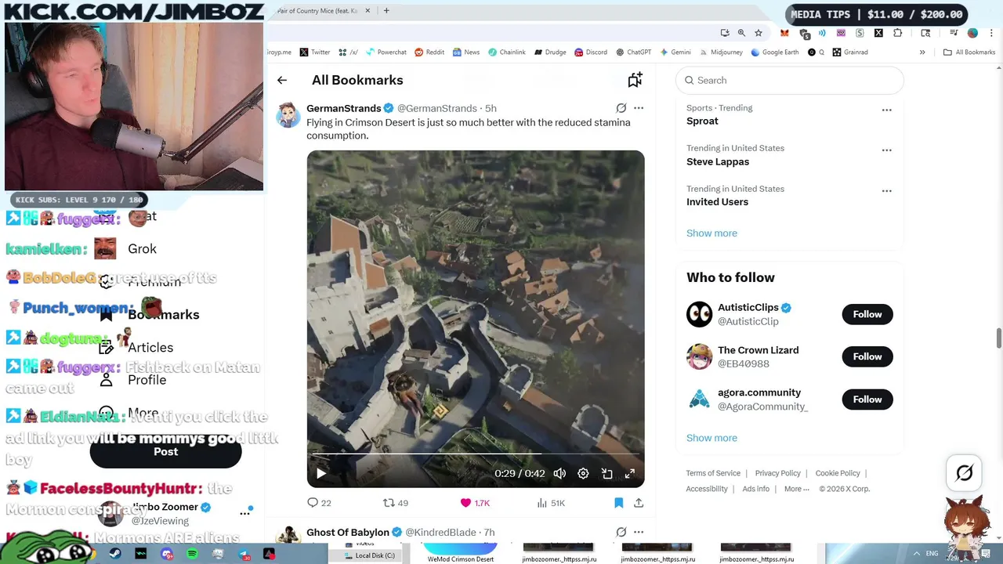The image size is (1003, 564).
Task: Remove bookmark on GermanStrands post
Action: pyautogui.click(x=618, y=503)
